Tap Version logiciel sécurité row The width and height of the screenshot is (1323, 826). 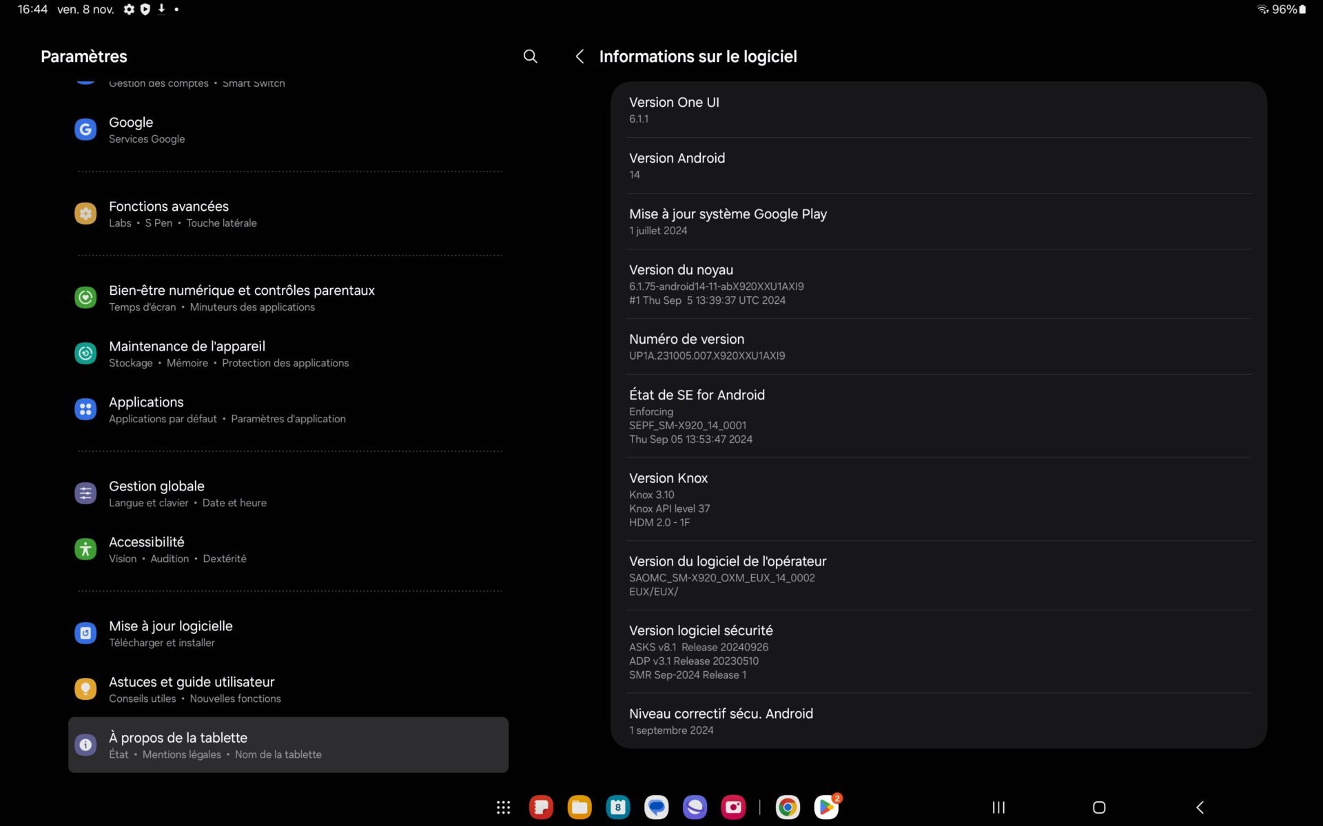tap(939, 652)
